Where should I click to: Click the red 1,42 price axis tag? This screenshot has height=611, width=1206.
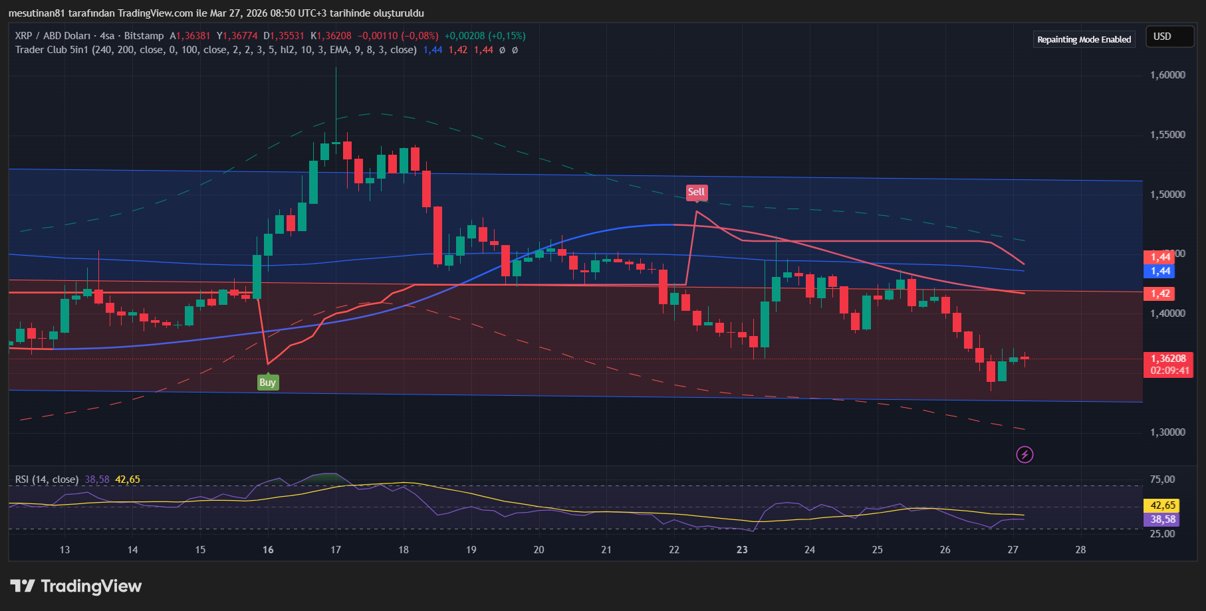coord(1160,294)
